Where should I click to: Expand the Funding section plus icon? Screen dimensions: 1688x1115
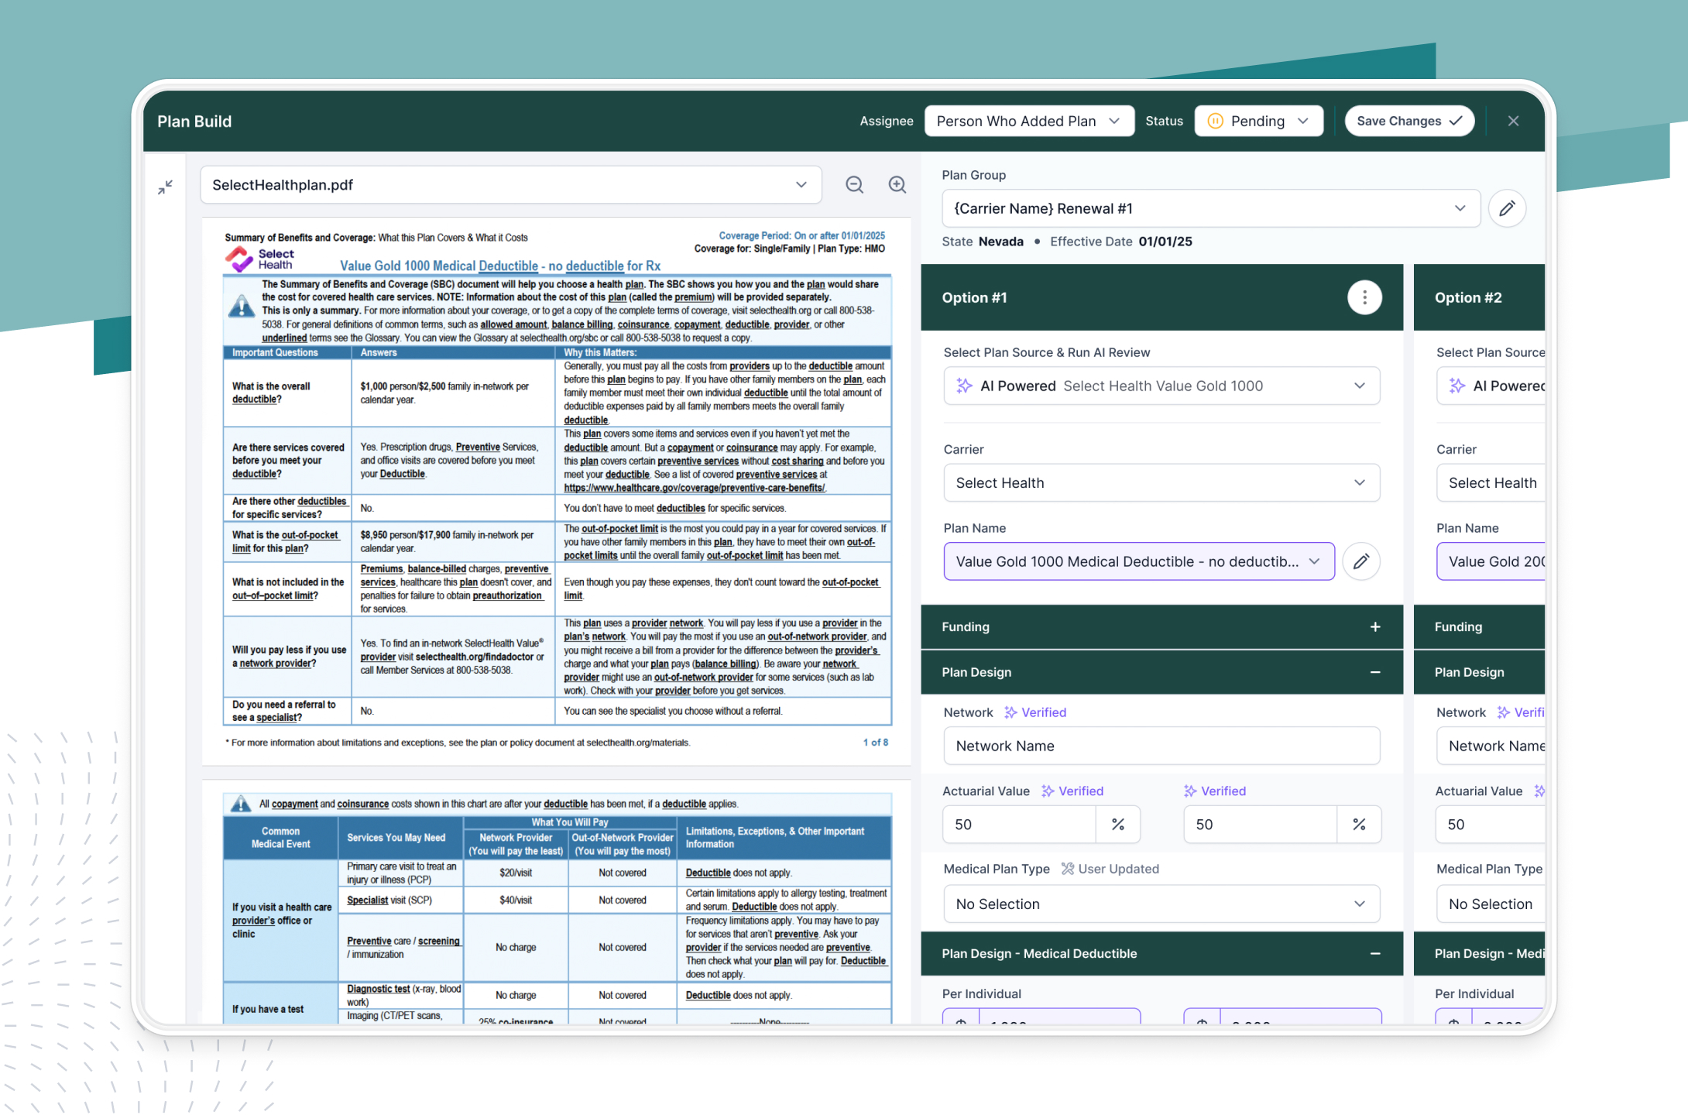pyautogui.click(x=1375, y=627)
